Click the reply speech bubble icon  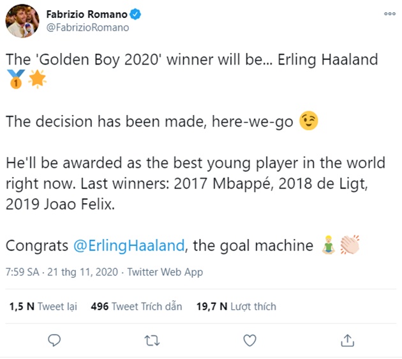click(x=56, y=340)
